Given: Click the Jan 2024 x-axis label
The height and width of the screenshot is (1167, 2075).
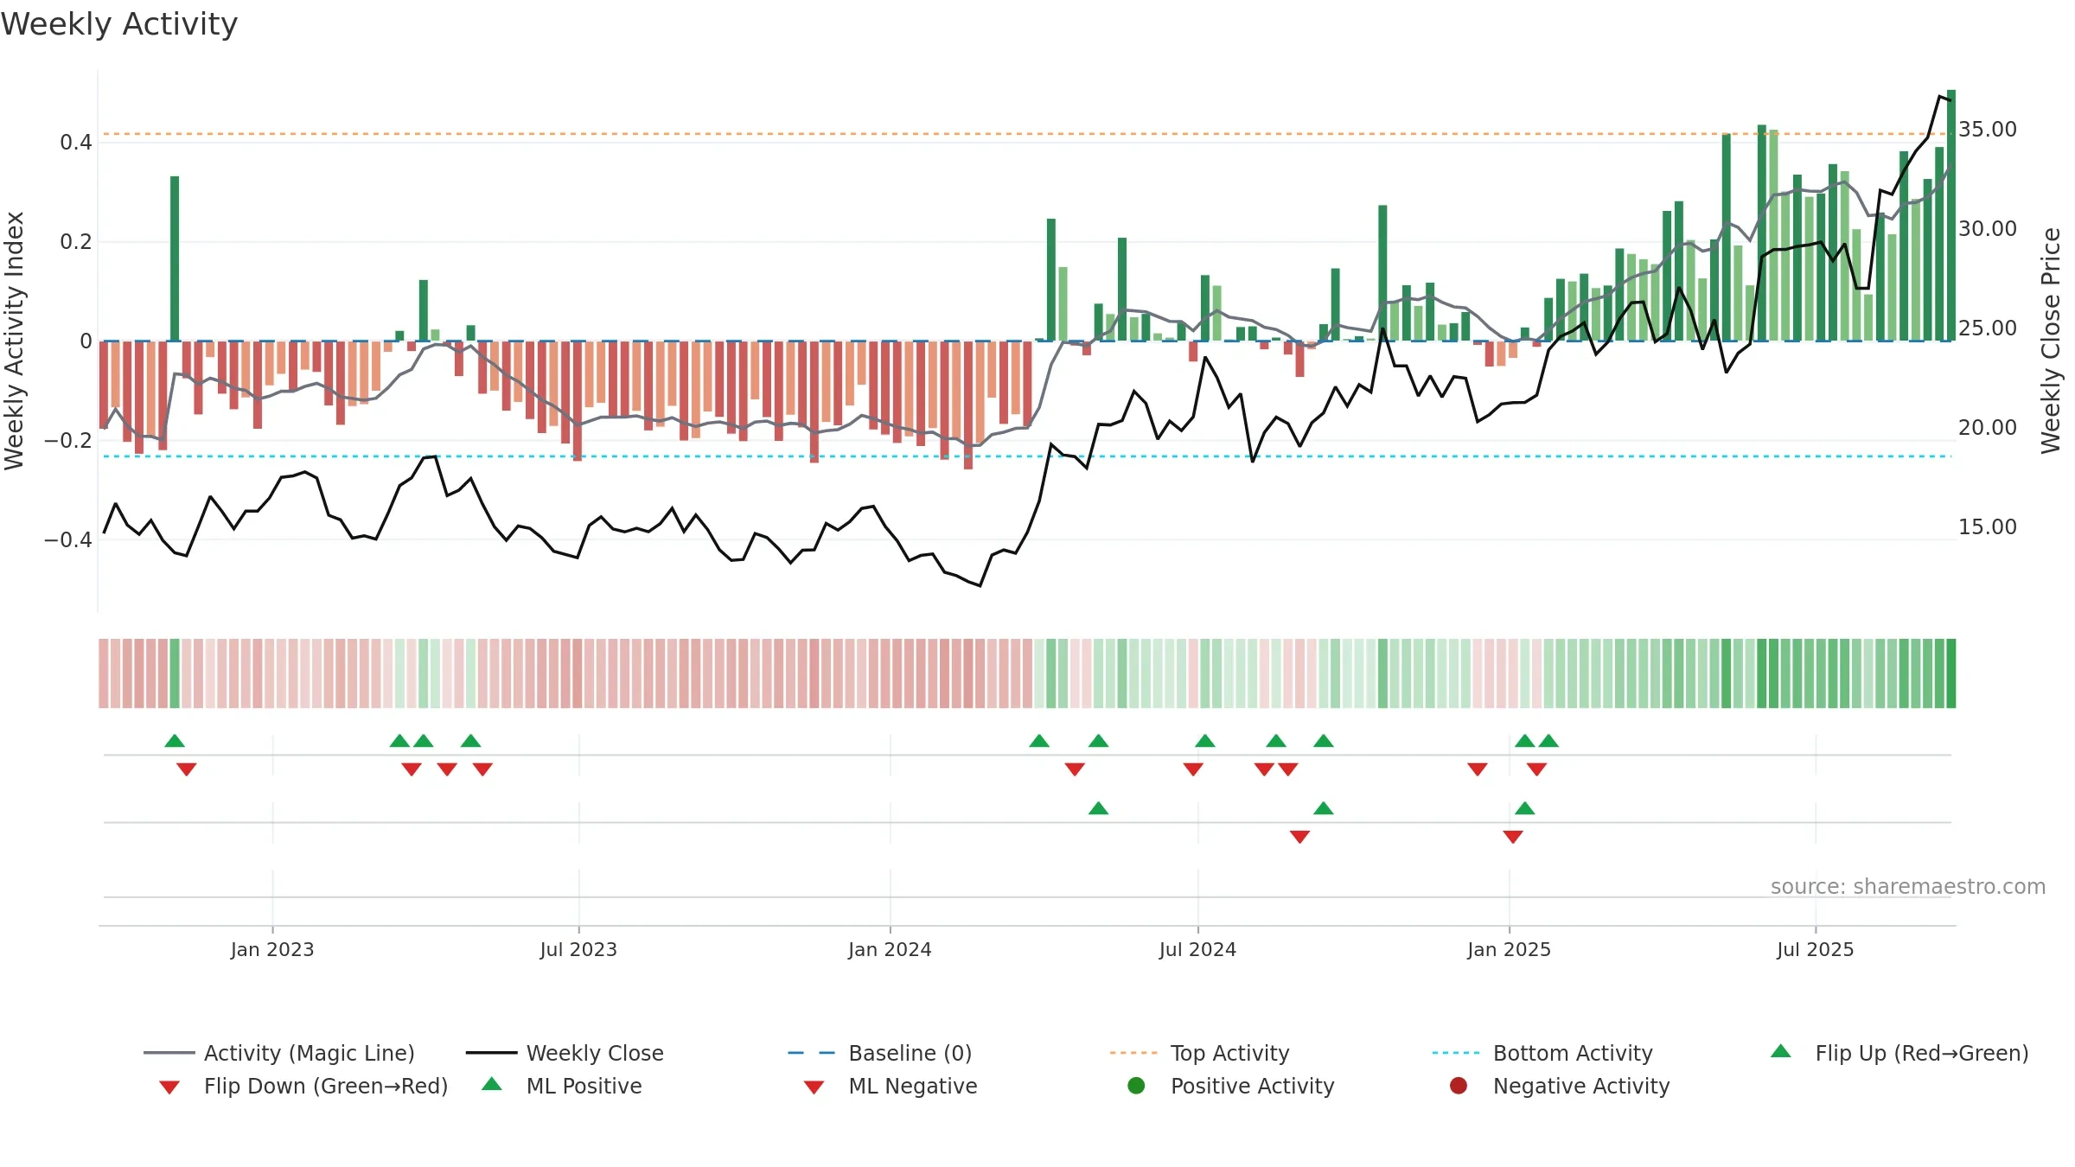Looking at the screenshot, I should 891,949.
